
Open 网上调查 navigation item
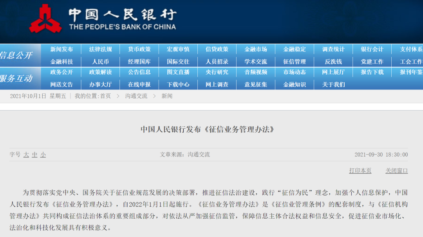[217, 85]
